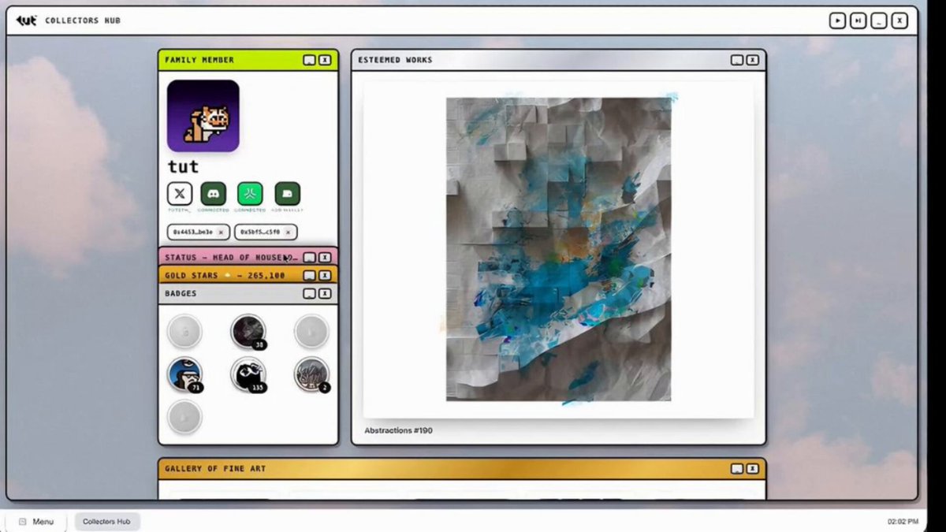The width and height of the screenshot is (946, 532).
Task: Click the badge with count 2
Action: 311,374
